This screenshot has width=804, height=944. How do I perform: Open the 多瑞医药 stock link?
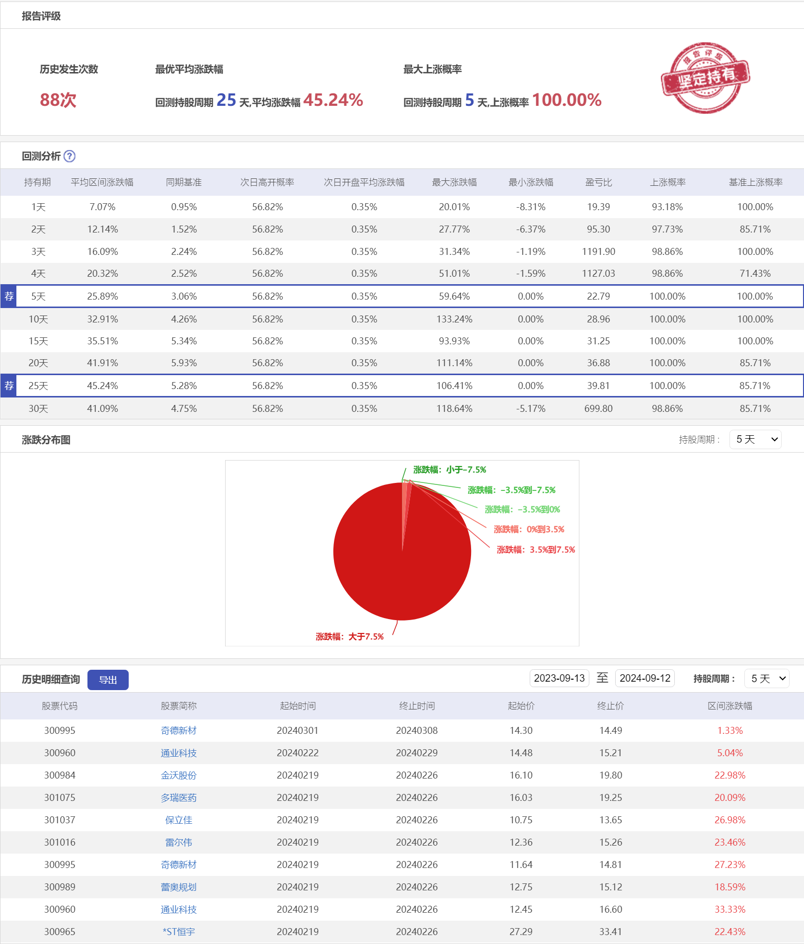coord(178,797)
